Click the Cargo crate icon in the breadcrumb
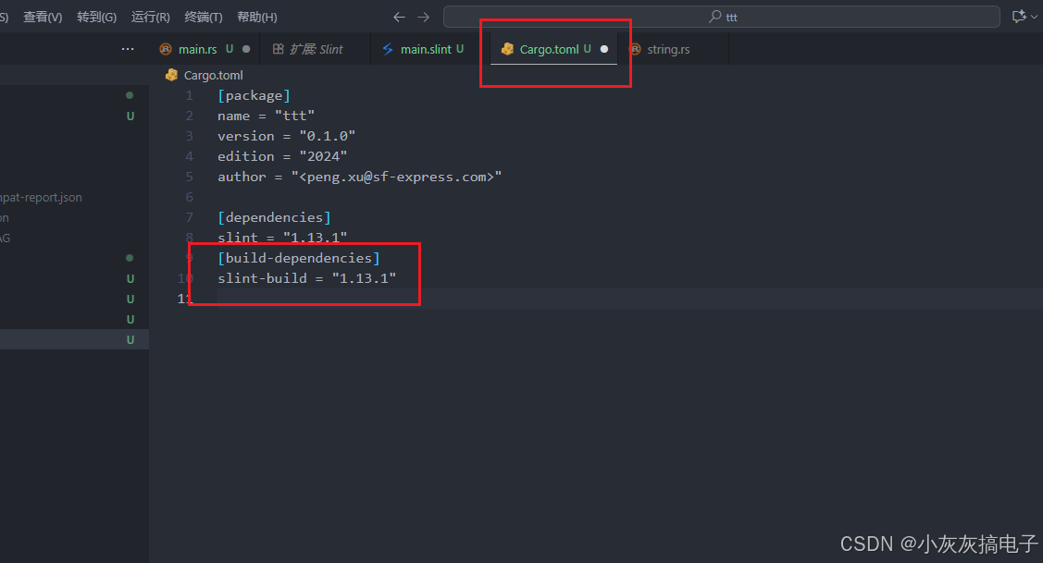This screenshot has height=563, width=1043. 171,75
